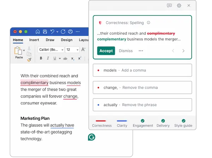
Task: Click the macOS green zoom button in Word
Action: (26, 32)
